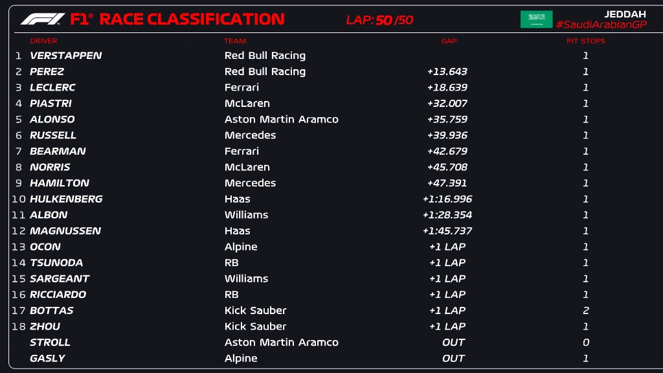Click the GAP column header
This screenshot has height=373, width=663.
click(x=449, y=41)
